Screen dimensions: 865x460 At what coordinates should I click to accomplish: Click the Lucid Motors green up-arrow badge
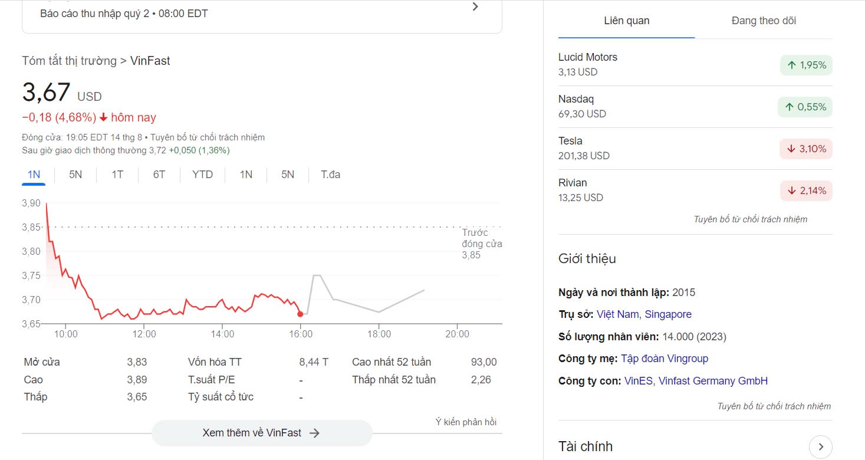(x=805, y=65)
